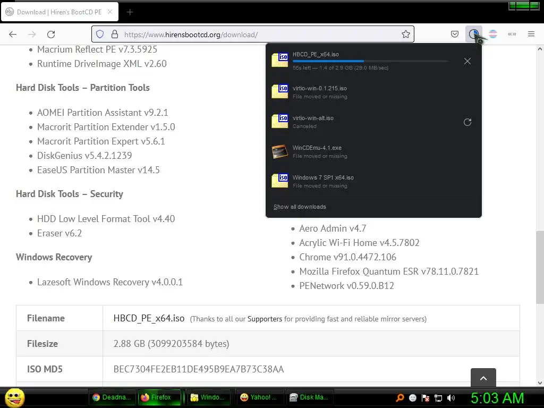Open the shield tracking protection icon
Viewport: 544px width, 408px height.
coord(100,35)
